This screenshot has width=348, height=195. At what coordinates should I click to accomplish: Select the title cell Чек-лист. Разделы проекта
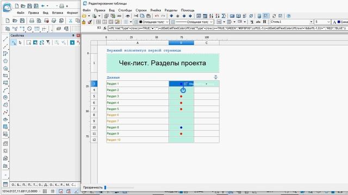tap(163, 63)
